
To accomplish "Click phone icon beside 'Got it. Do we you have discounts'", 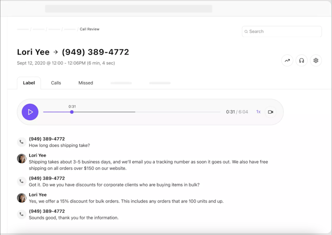I will point(21,181).
